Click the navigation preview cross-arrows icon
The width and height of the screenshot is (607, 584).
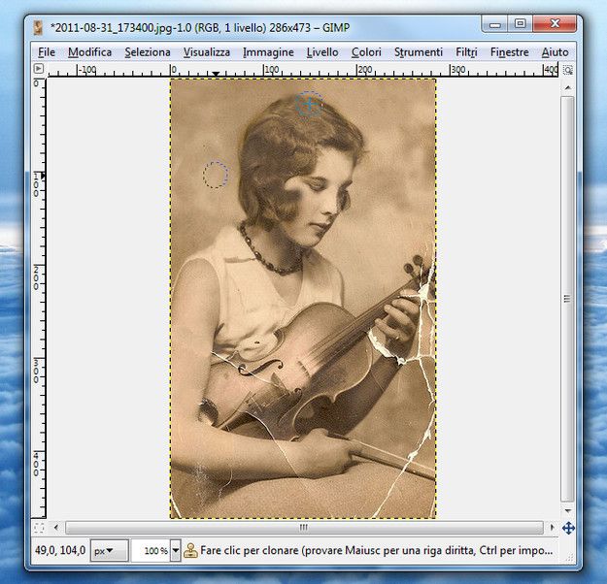(568, 528)
